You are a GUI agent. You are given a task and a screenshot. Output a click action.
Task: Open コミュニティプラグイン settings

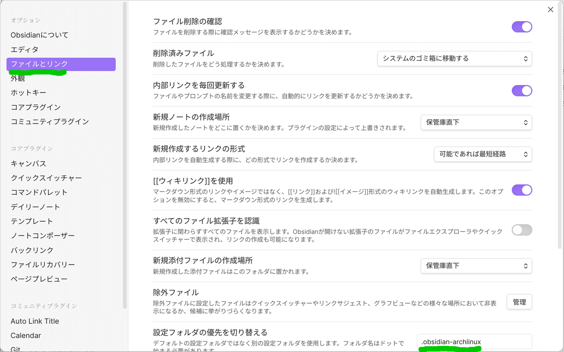coord(46,121)
